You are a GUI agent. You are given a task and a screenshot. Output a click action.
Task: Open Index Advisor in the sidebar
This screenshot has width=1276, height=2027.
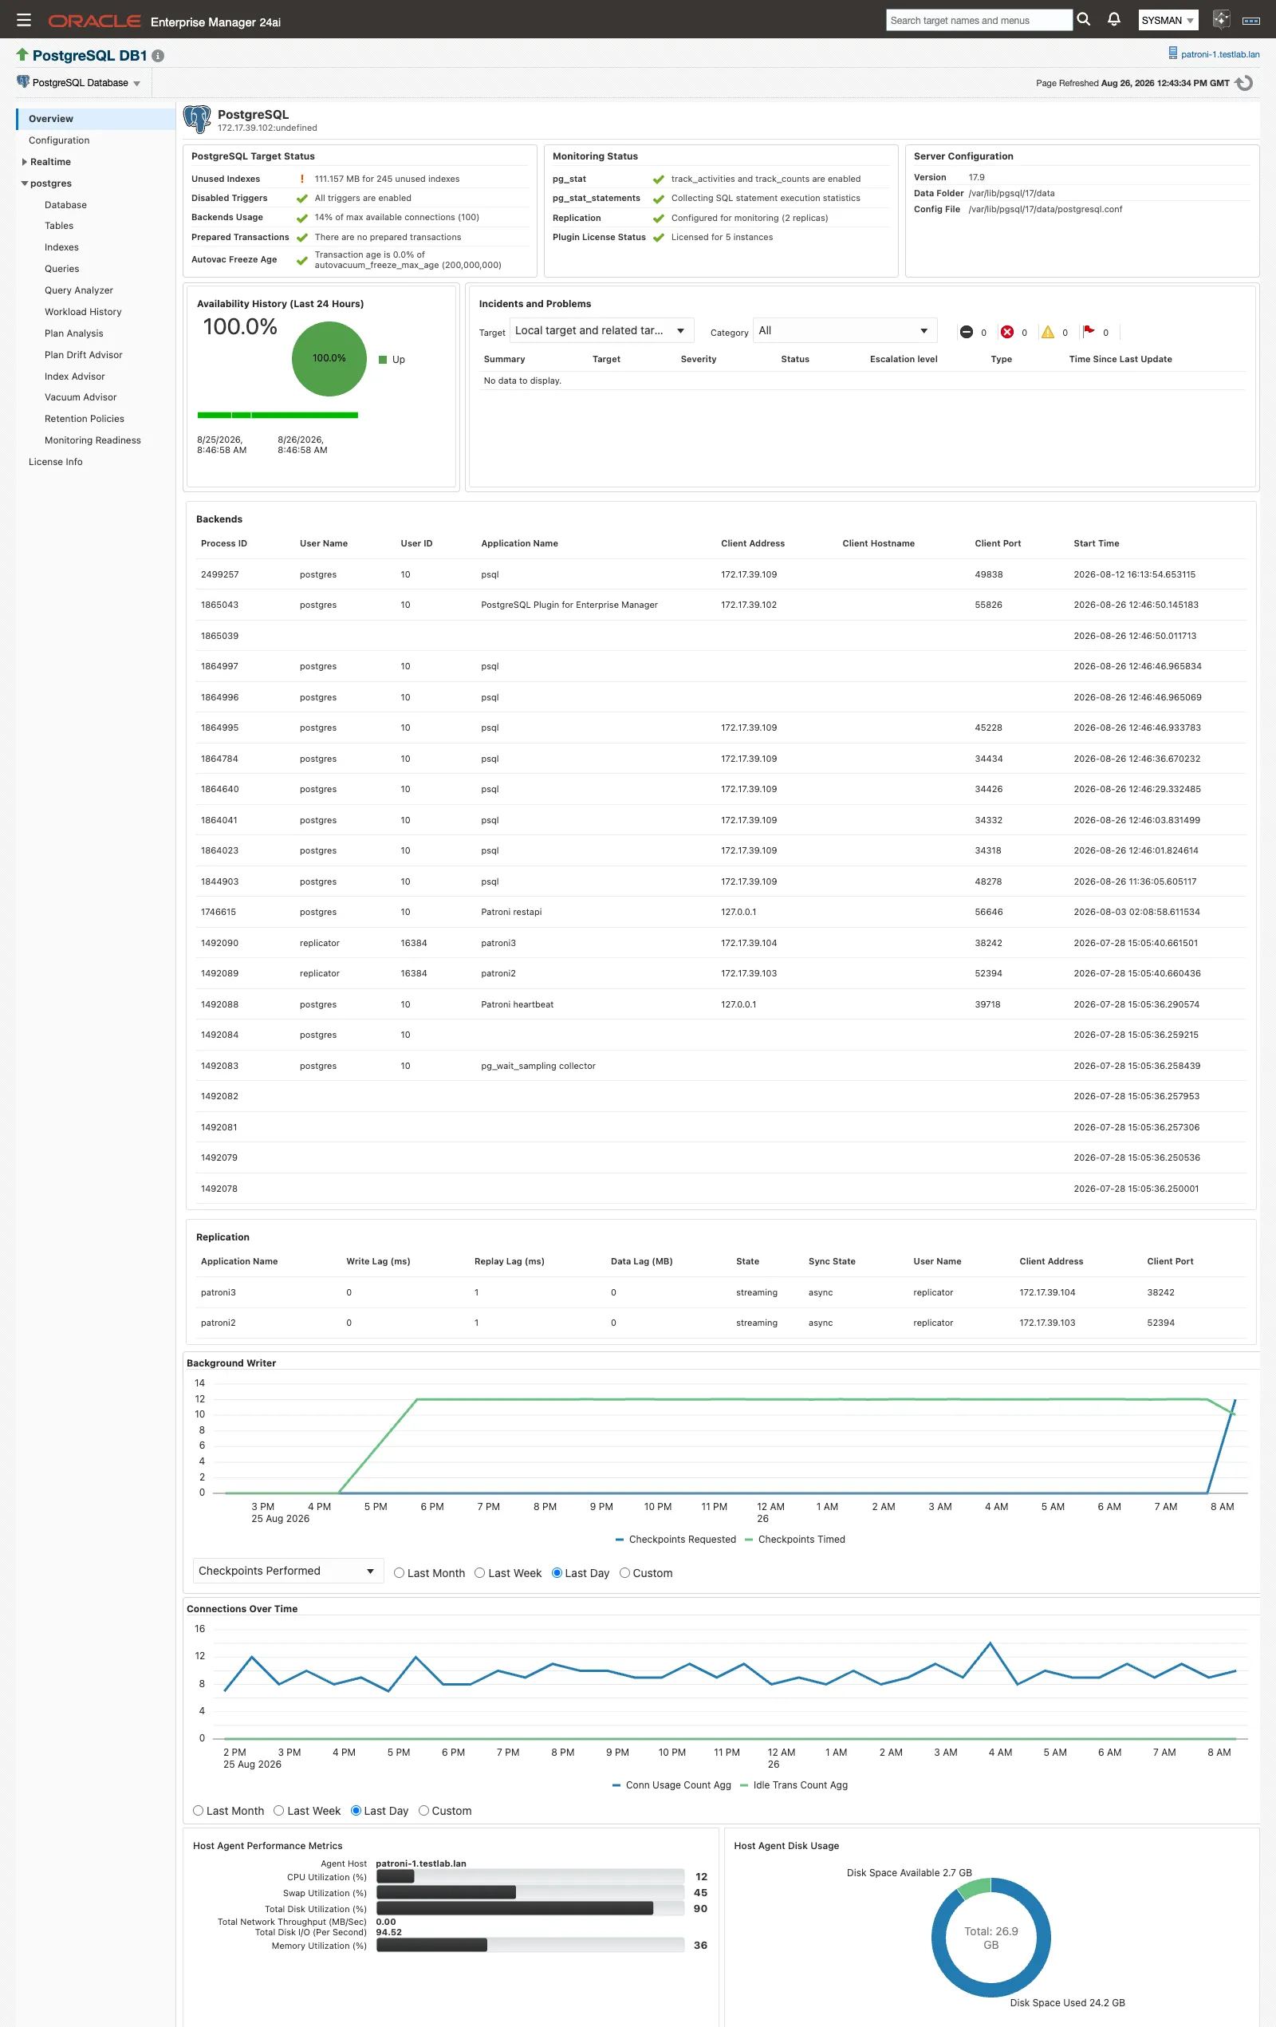[x=75, y=377]
